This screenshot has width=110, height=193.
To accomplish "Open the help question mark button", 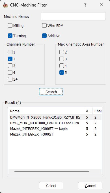I will click(x=85, y=5).
